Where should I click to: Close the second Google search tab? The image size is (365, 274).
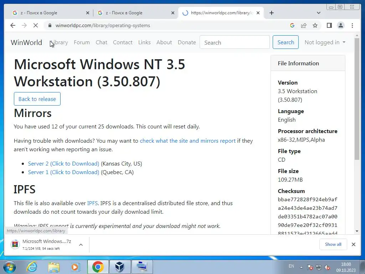pyautogui.click(x=173, y=13)
